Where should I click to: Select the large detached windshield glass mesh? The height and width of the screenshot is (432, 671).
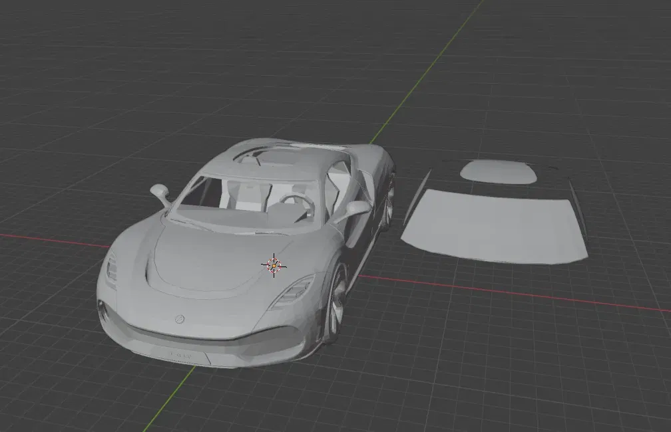[x=494, y=227]
